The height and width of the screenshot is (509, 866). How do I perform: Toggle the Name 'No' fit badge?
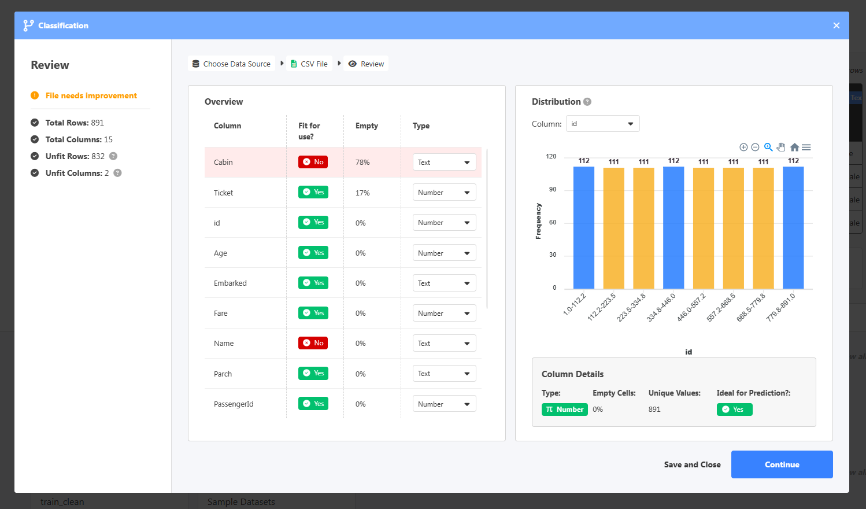tap(313, 343)
